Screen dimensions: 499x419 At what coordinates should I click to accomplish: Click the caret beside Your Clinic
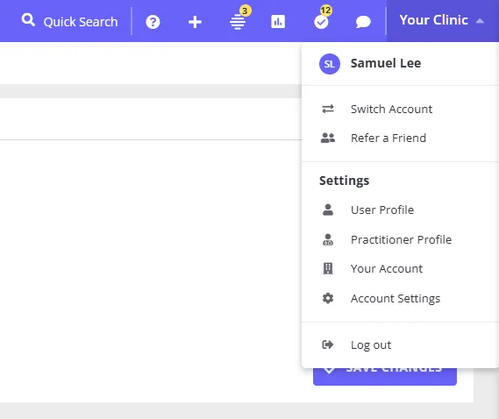point(480,21)
